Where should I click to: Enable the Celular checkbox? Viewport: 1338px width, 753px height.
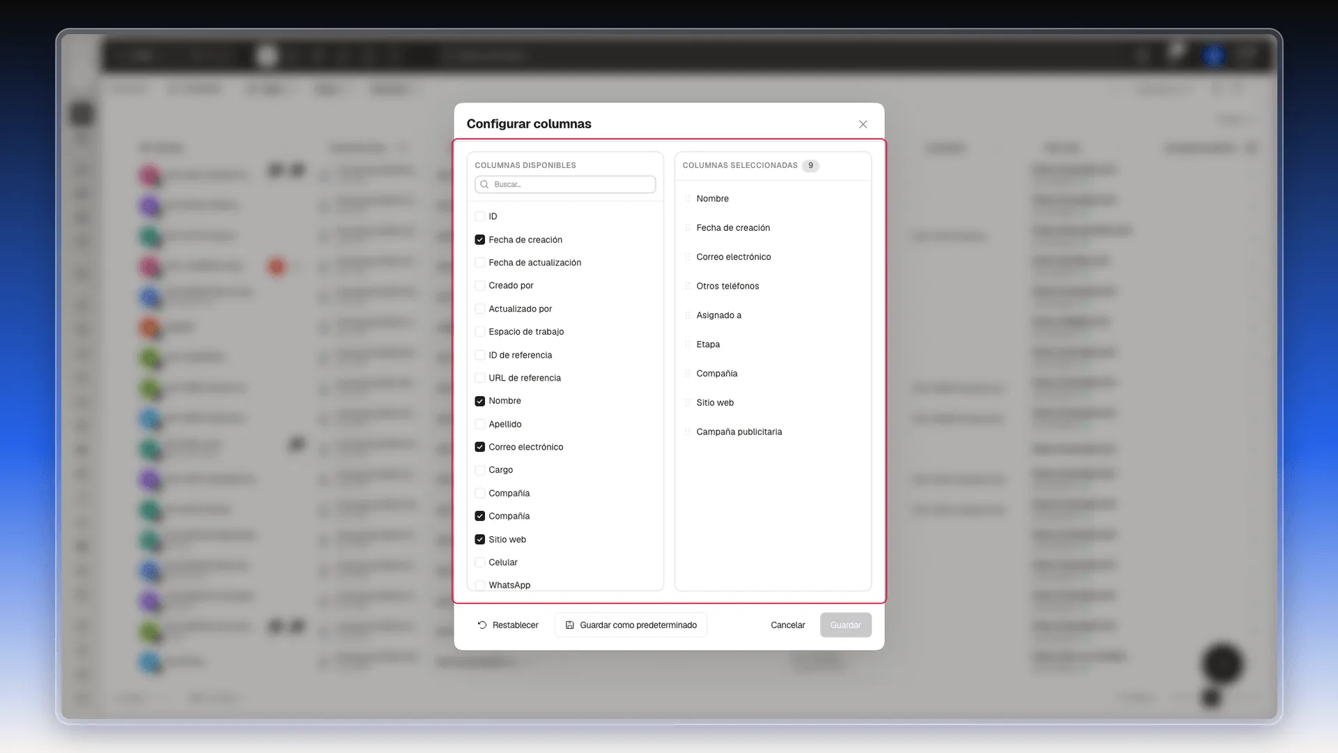[480, 563]
